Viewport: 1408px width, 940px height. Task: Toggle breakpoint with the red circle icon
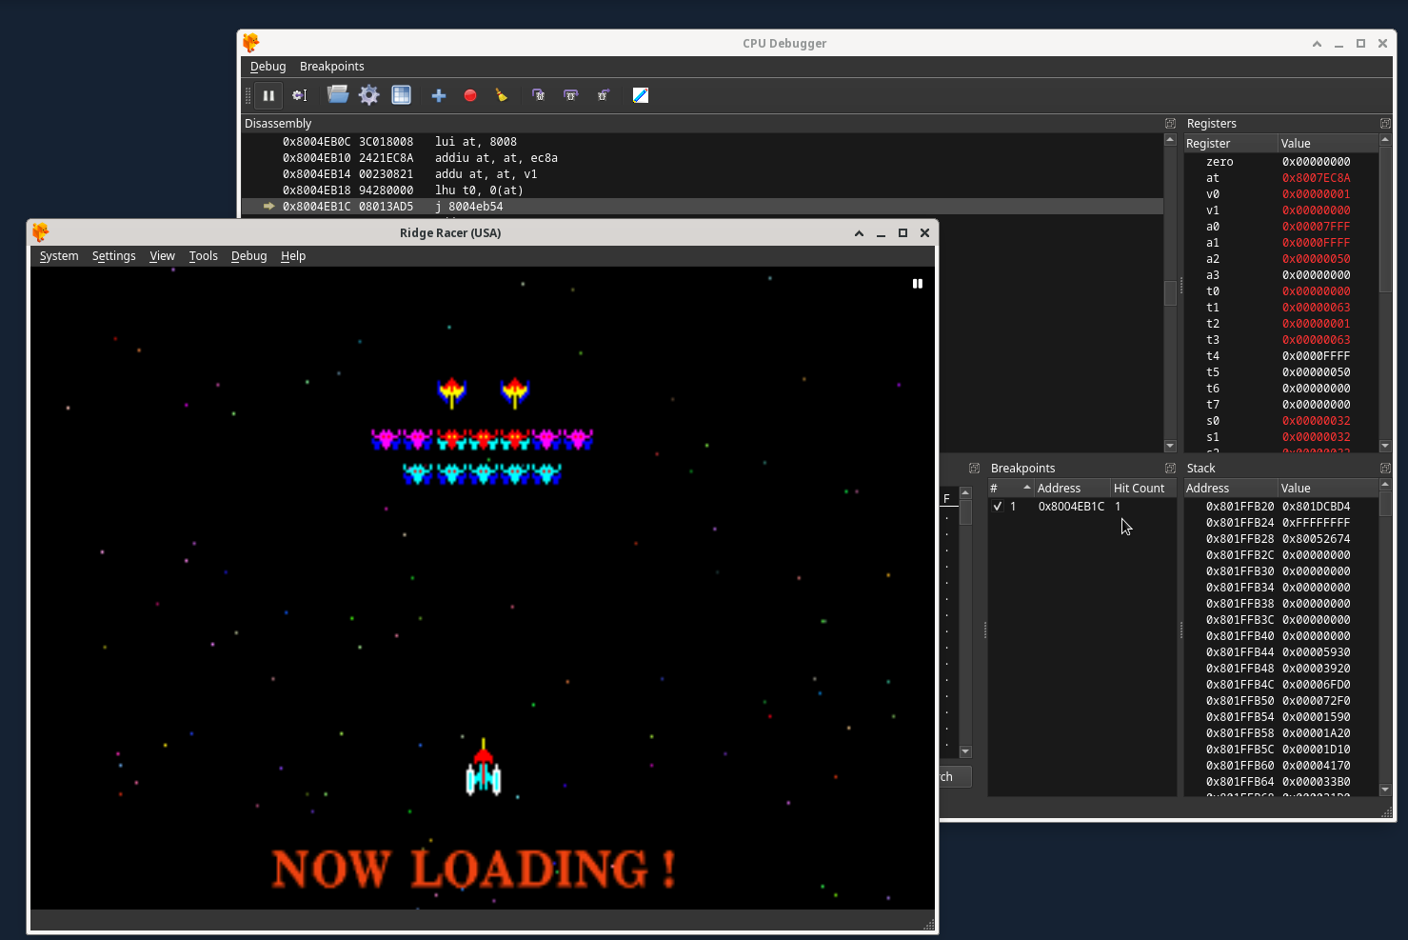click(470, 95)
